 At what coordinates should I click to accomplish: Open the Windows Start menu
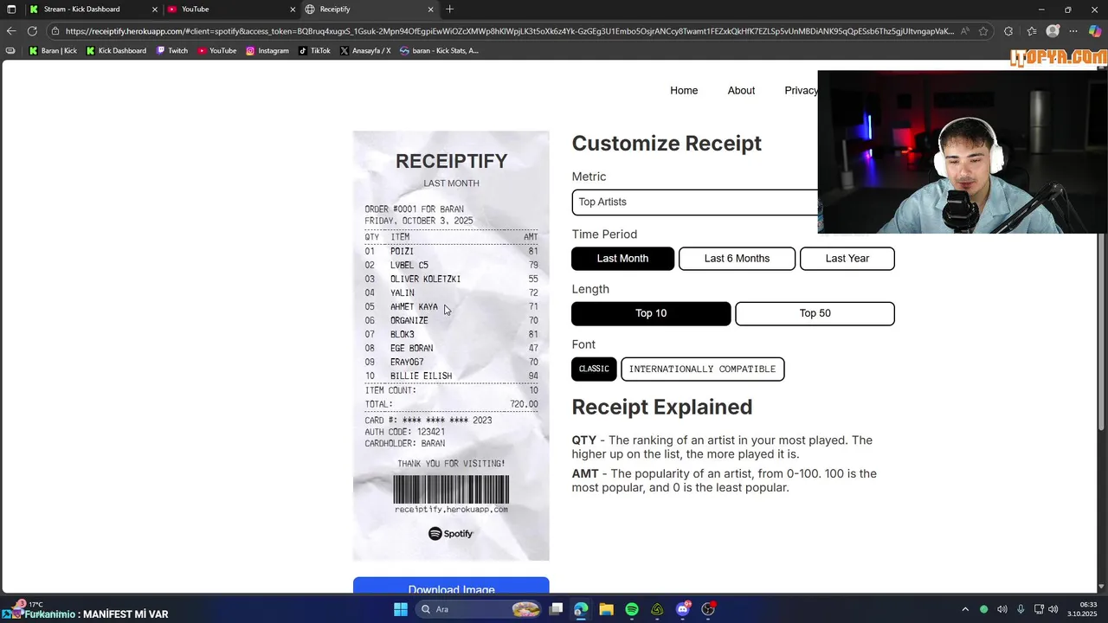(401, 609)
